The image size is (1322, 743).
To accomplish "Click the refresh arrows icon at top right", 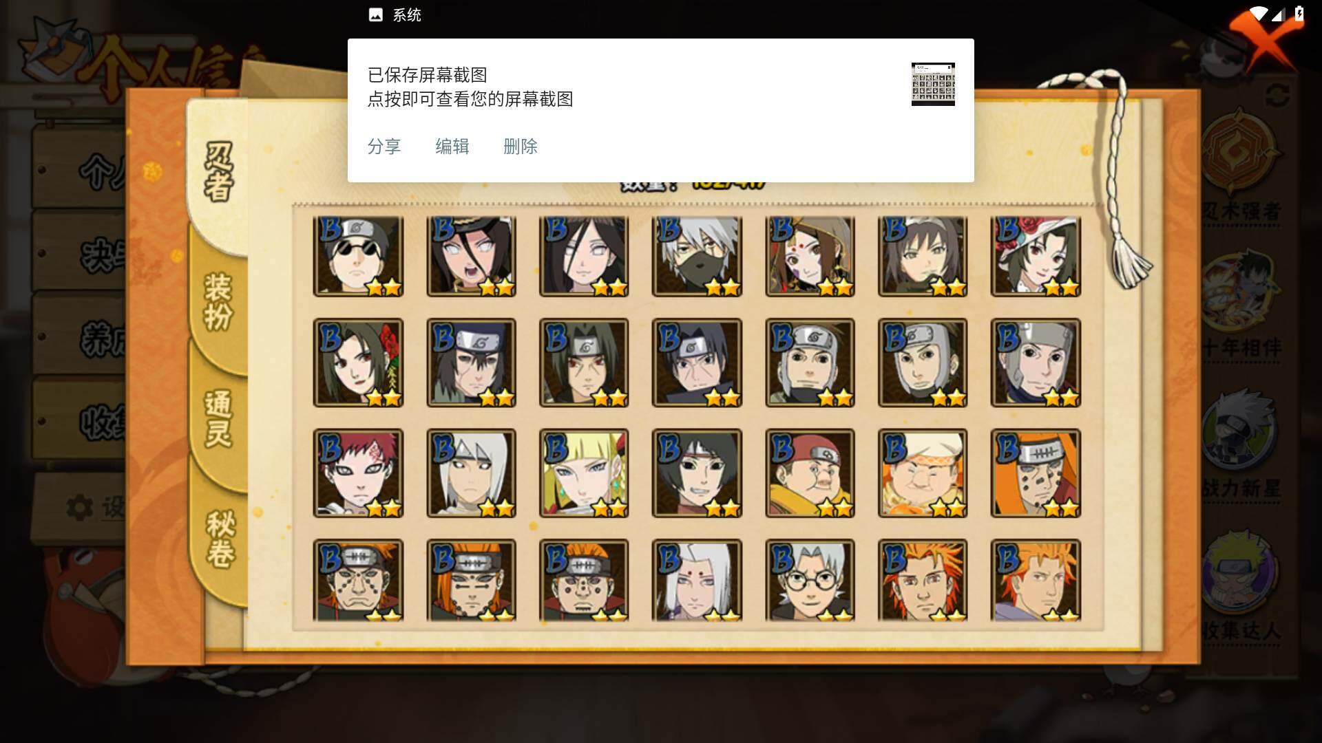I will [x=1277, y=95].
